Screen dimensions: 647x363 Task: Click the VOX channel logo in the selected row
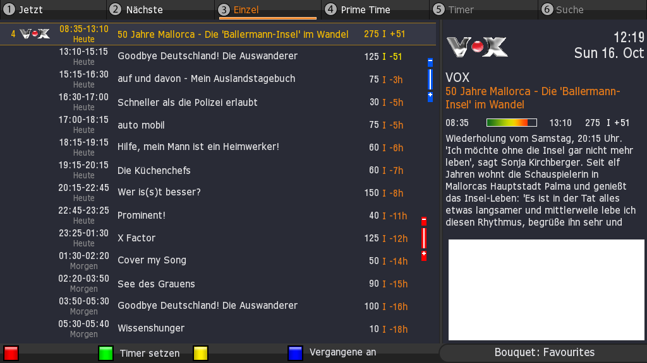click(35, 34)
